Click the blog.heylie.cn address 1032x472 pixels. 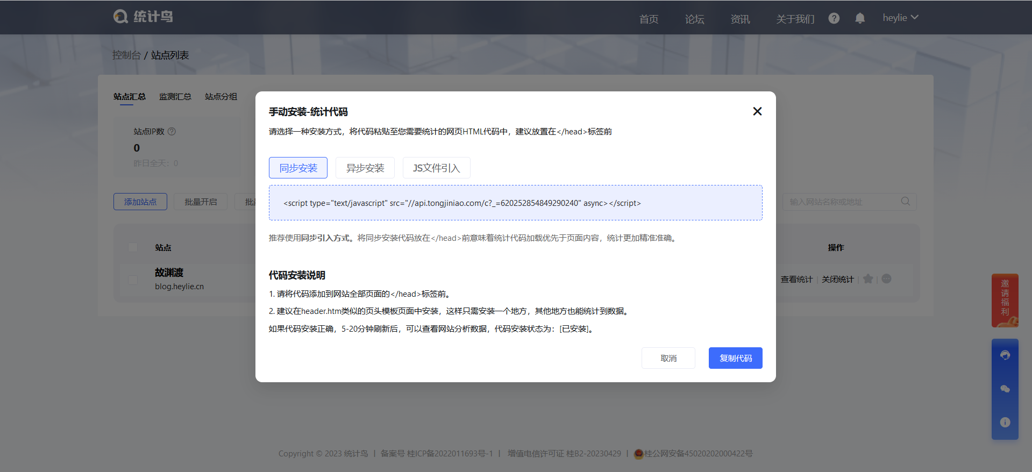179,287
